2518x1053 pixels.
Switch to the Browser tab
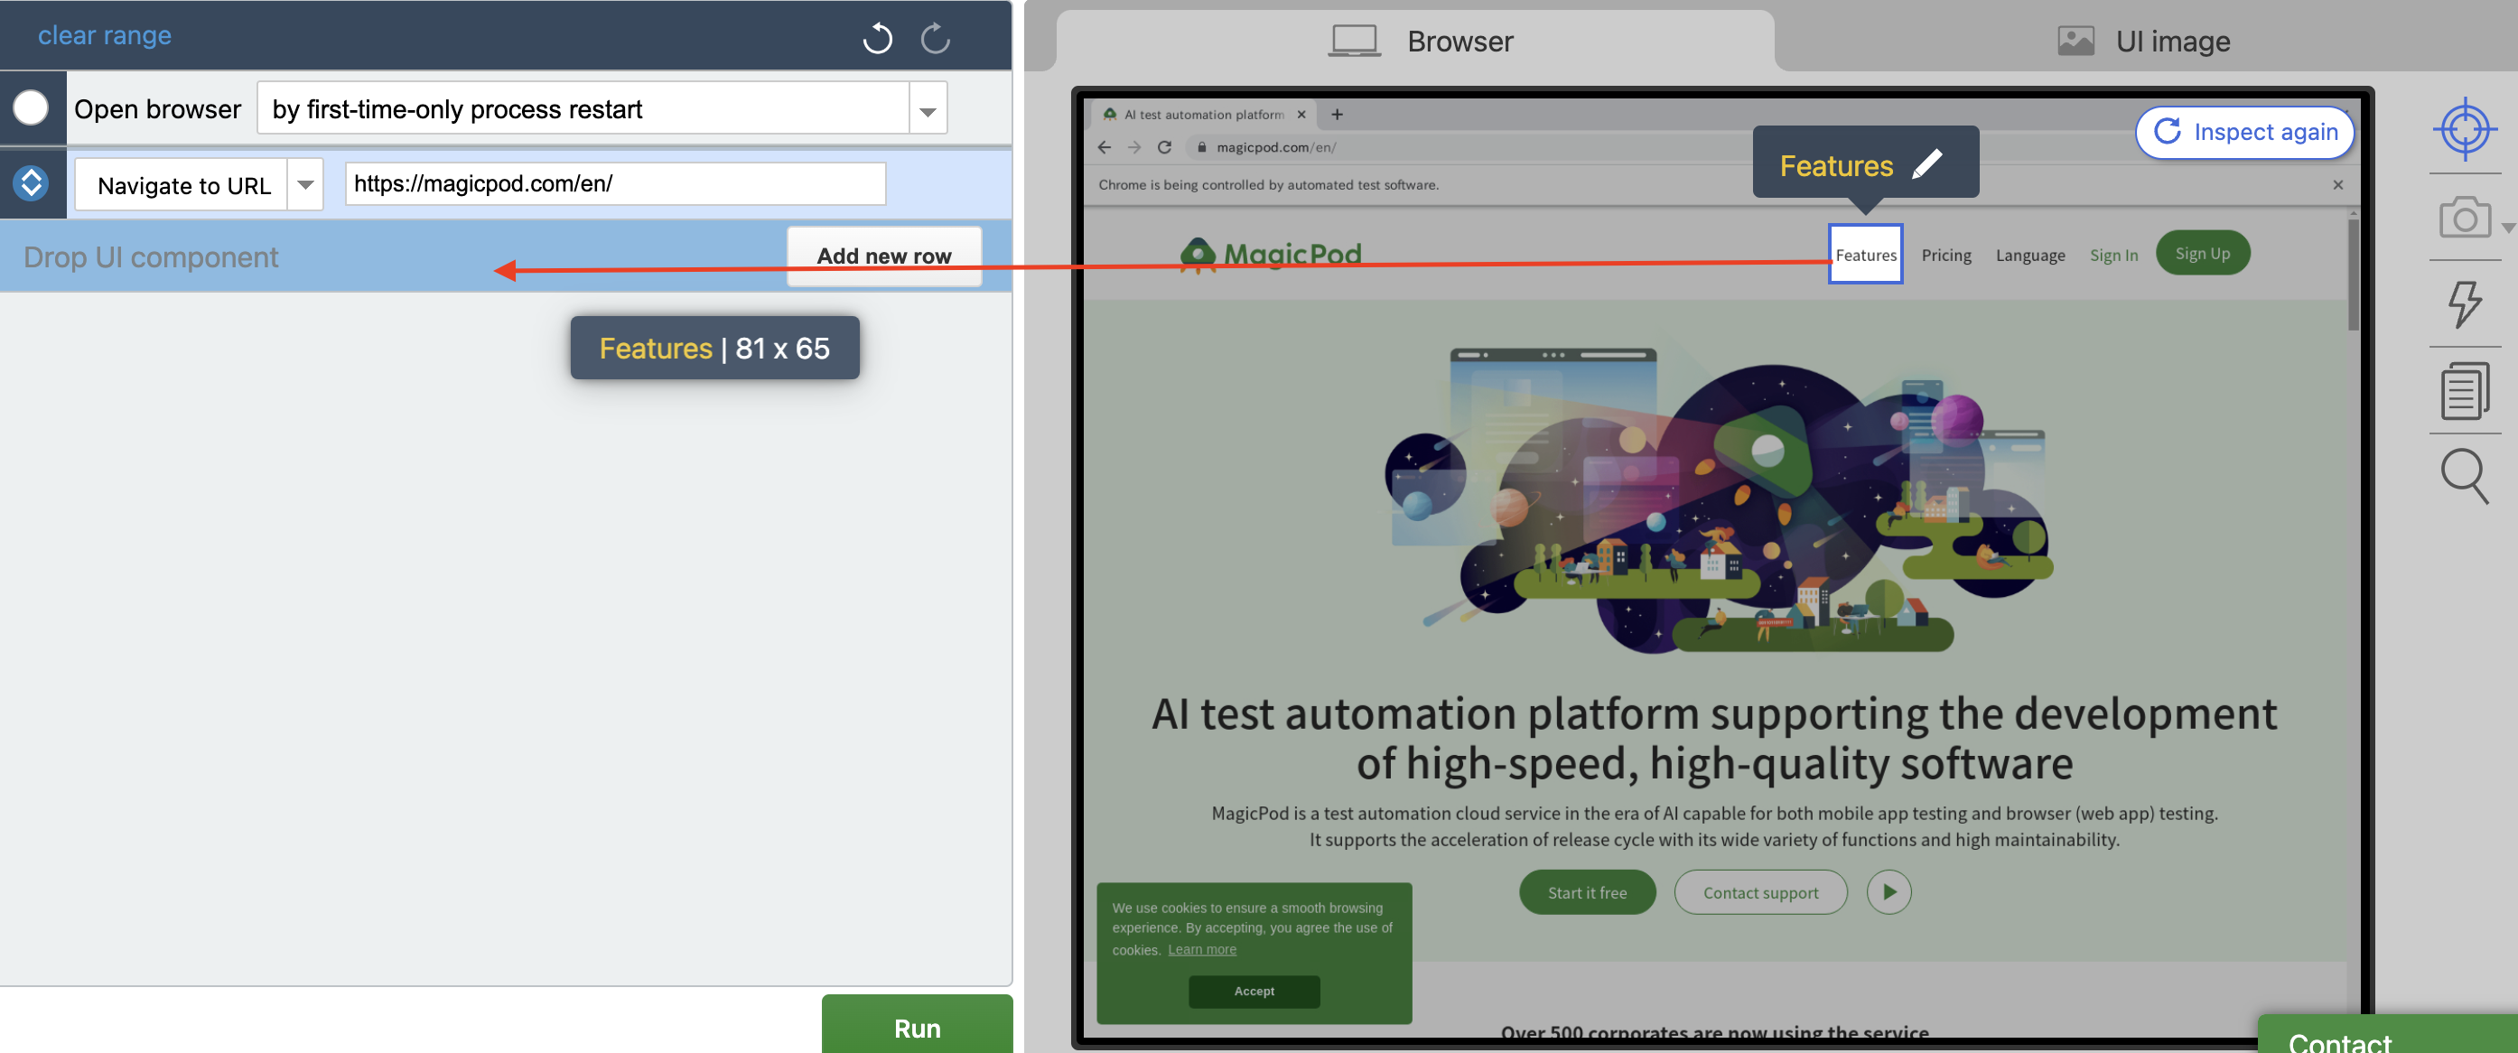coord(1416,41)
